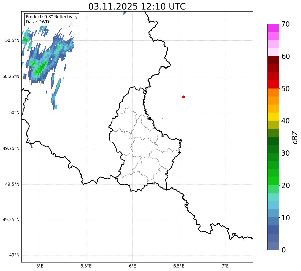
Task: Click the 6°E longitude label
Action: (132, 266)
